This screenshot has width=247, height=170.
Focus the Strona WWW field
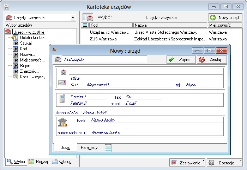click(x=153, y=112)
